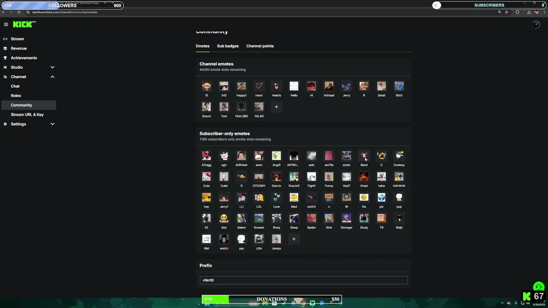Open browser extensions menu
The height and width of the screenshot is (308, 548).
[517, 12]
